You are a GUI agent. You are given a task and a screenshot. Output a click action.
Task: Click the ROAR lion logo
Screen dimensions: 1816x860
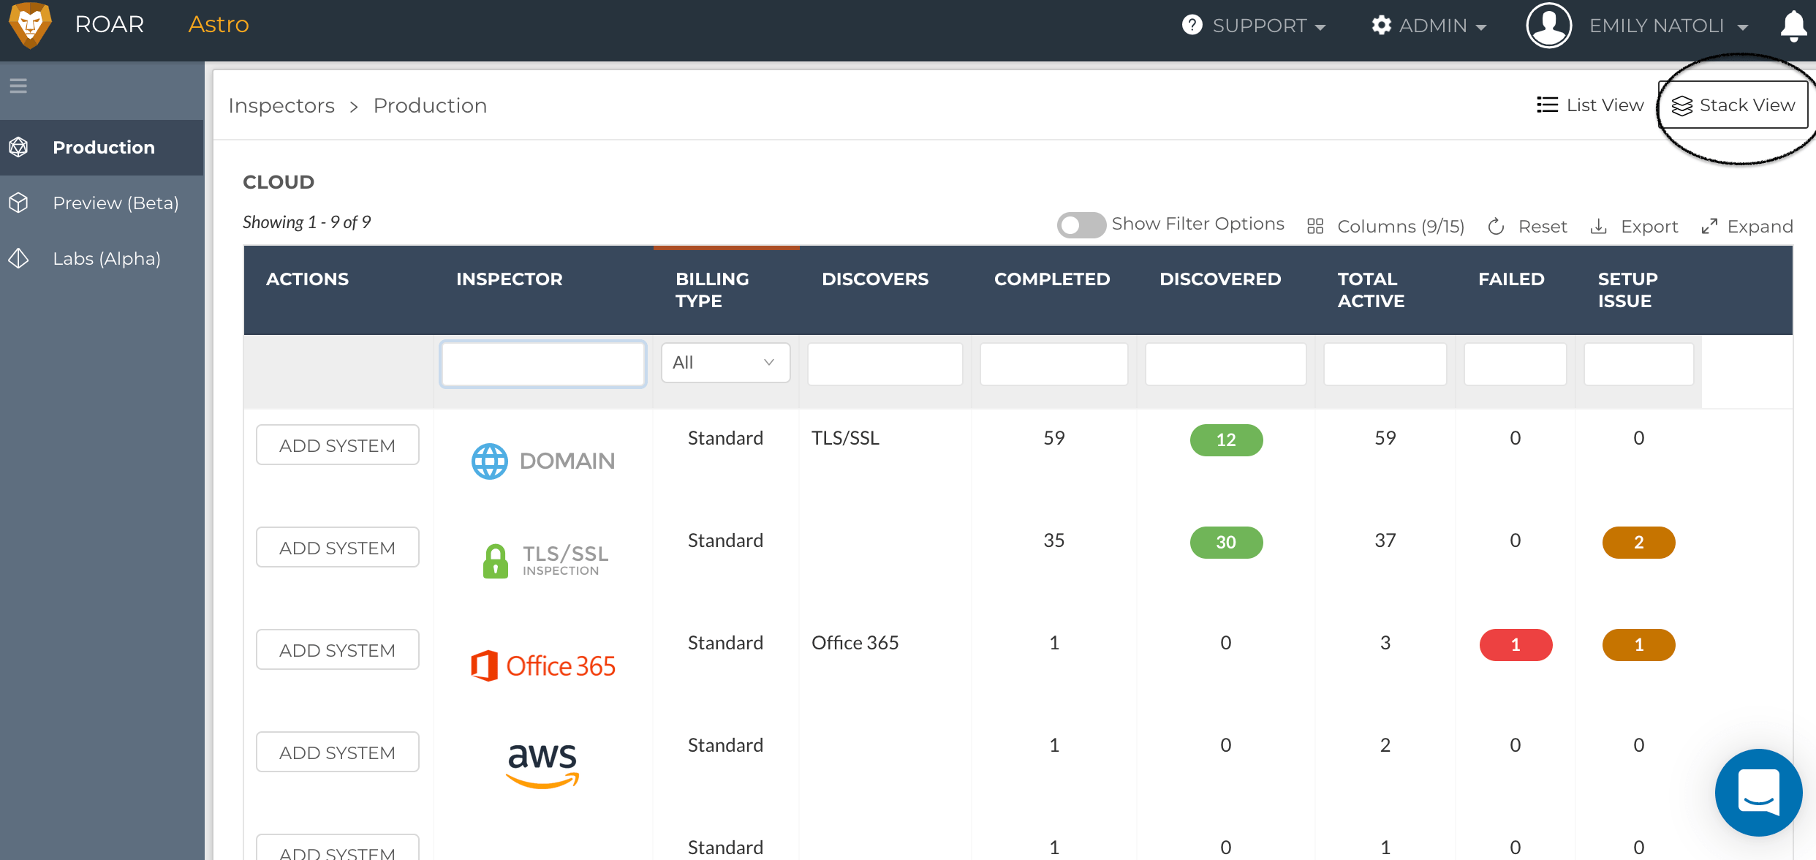(x=29, y=25)
